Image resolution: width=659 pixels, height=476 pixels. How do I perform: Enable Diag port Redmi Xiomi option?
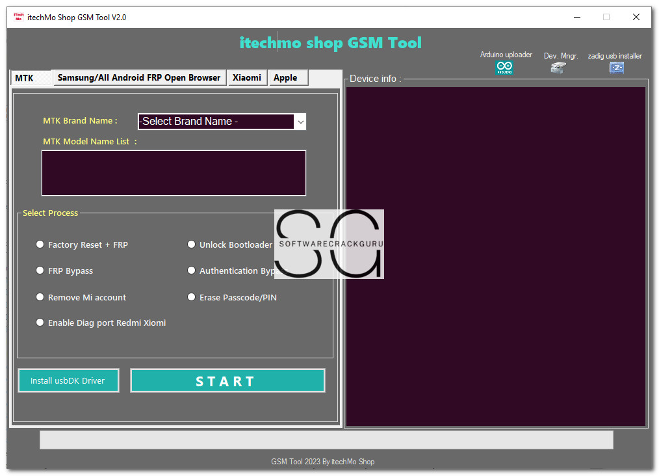[40, 322]
